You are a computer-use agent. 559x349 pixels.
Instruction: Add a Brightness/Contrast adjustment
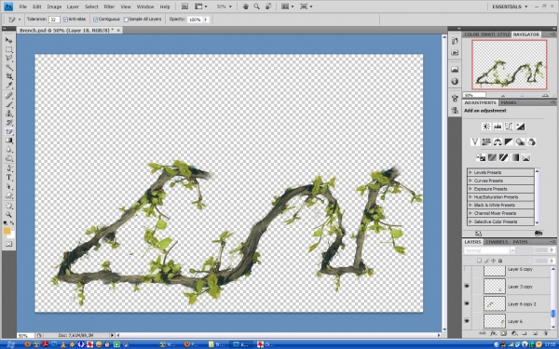tap(486, 127)
